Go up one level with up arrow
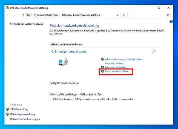The height and width of the screenshot is (129, 178). coord(23,15)
